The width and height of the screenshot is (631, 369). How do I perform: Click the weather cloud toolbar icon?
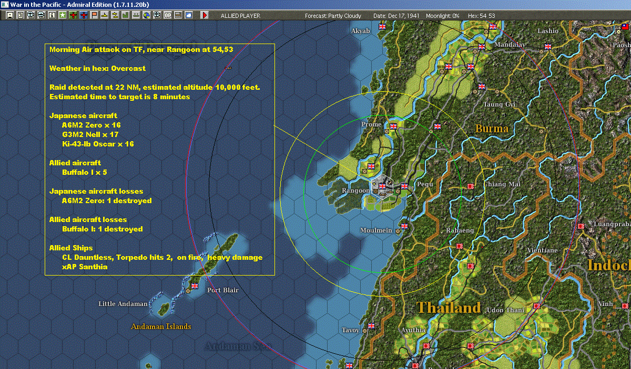189,15
